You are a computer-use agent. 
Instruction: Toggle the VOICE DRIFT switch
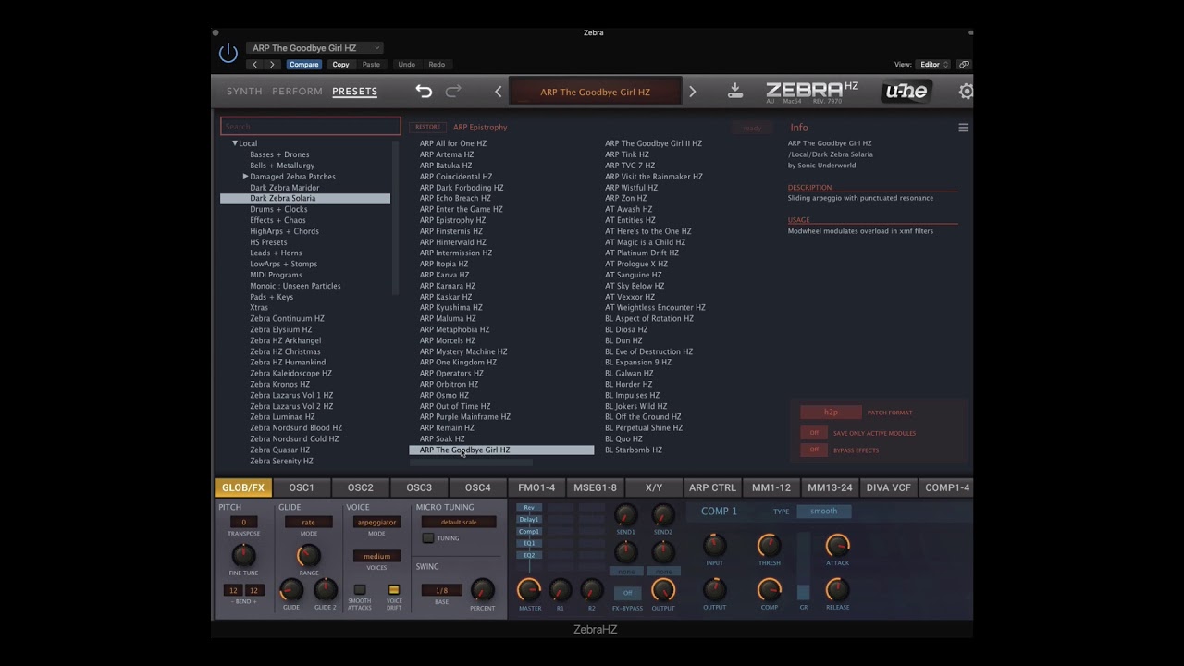tap(394, 589)
